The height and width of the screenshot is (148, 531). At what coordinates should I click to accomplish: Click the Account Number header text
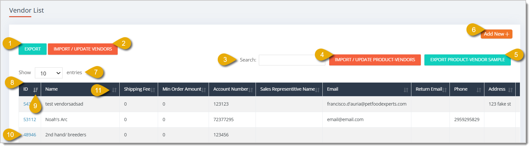[x=231, y=89]
